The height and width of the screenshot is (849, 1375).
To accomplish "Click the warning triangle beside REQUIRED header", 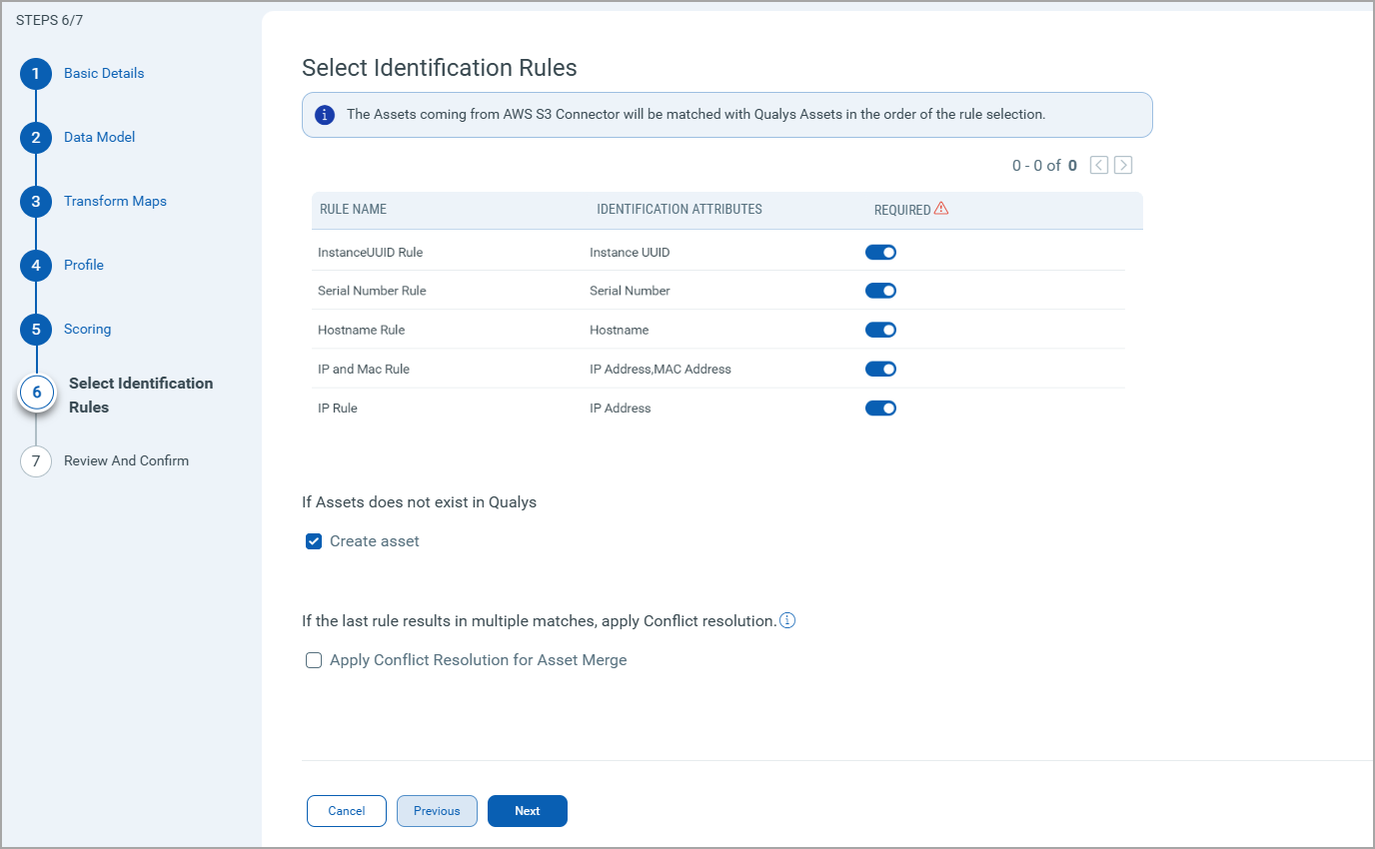I will (940, 209).
